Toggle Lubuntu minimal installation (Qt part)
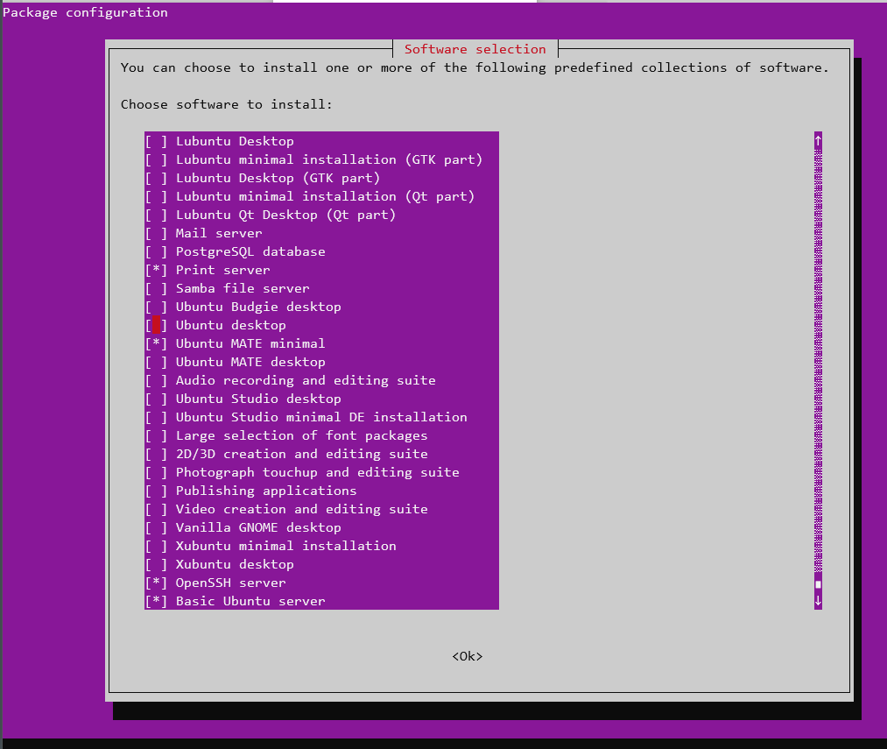Image resolution: width=887 pixels, height=749 pixels. click(x=156, y=196)
